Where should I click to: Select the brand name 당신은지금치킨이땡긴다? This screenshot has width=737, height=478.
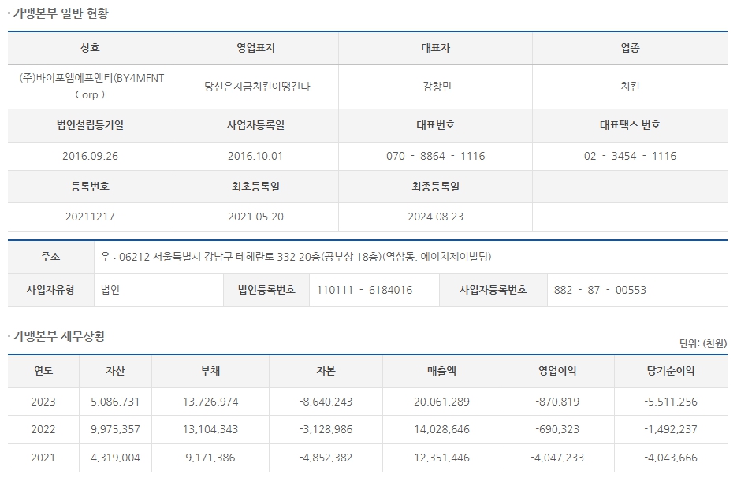tap(257, 87)
